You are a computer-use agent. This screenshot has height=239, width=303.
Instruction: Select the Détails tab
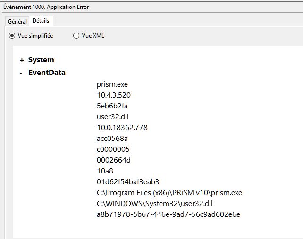coord(41,21)
